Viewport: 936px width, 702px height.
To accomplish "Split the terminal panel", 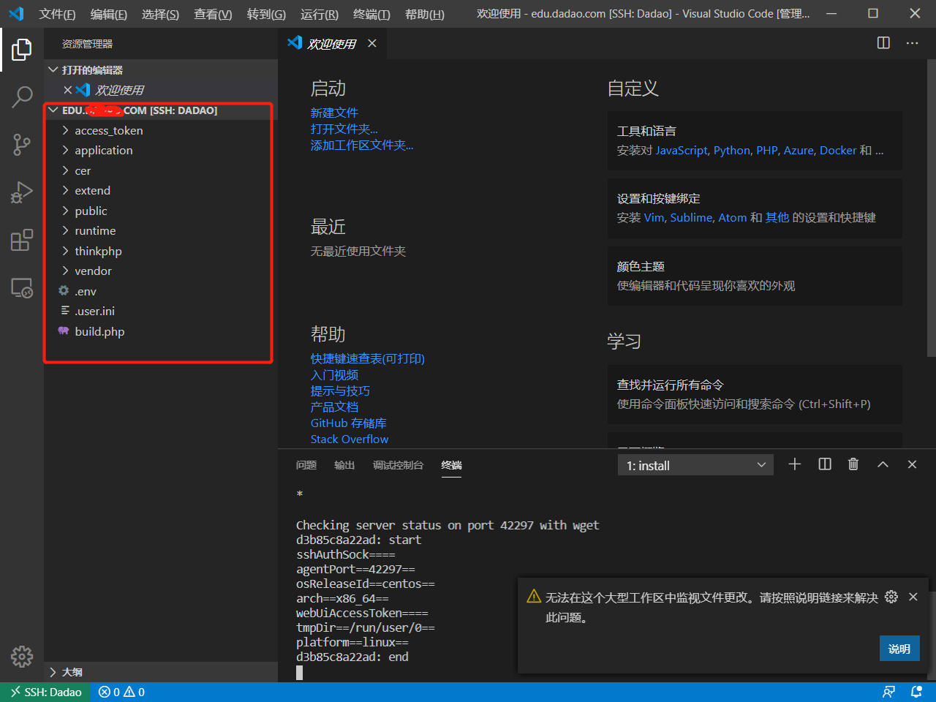I will tap(825, 464).
